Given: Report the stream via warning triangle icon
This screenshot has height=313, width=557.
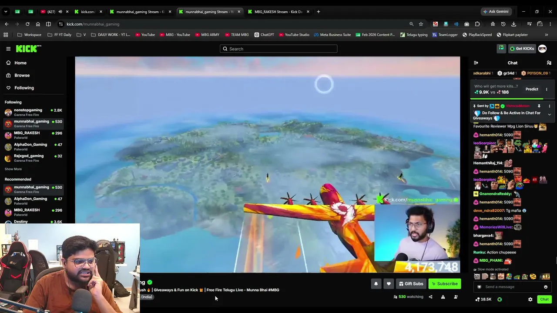Looking at the screenshot, I should point(443,297).
